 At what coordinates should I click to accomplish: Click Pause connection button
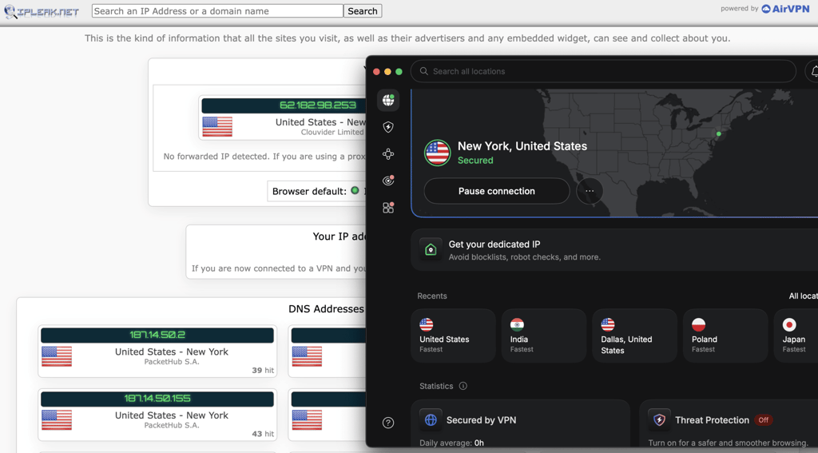tap(497, 191)
